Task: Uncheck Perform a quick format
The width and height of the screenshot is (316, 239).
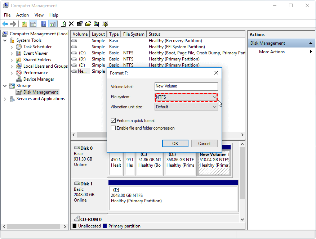Action: point(113,120)
